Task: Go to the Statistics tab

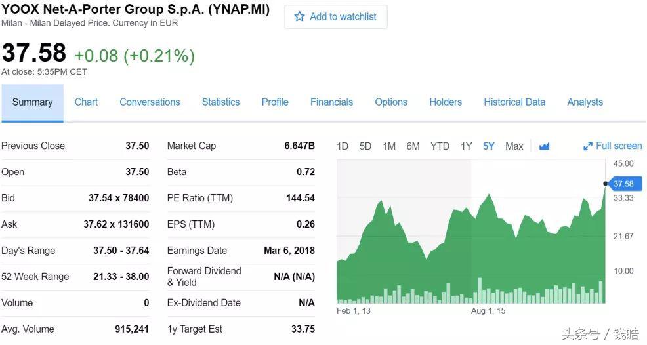Action: (x=220, y=102)
